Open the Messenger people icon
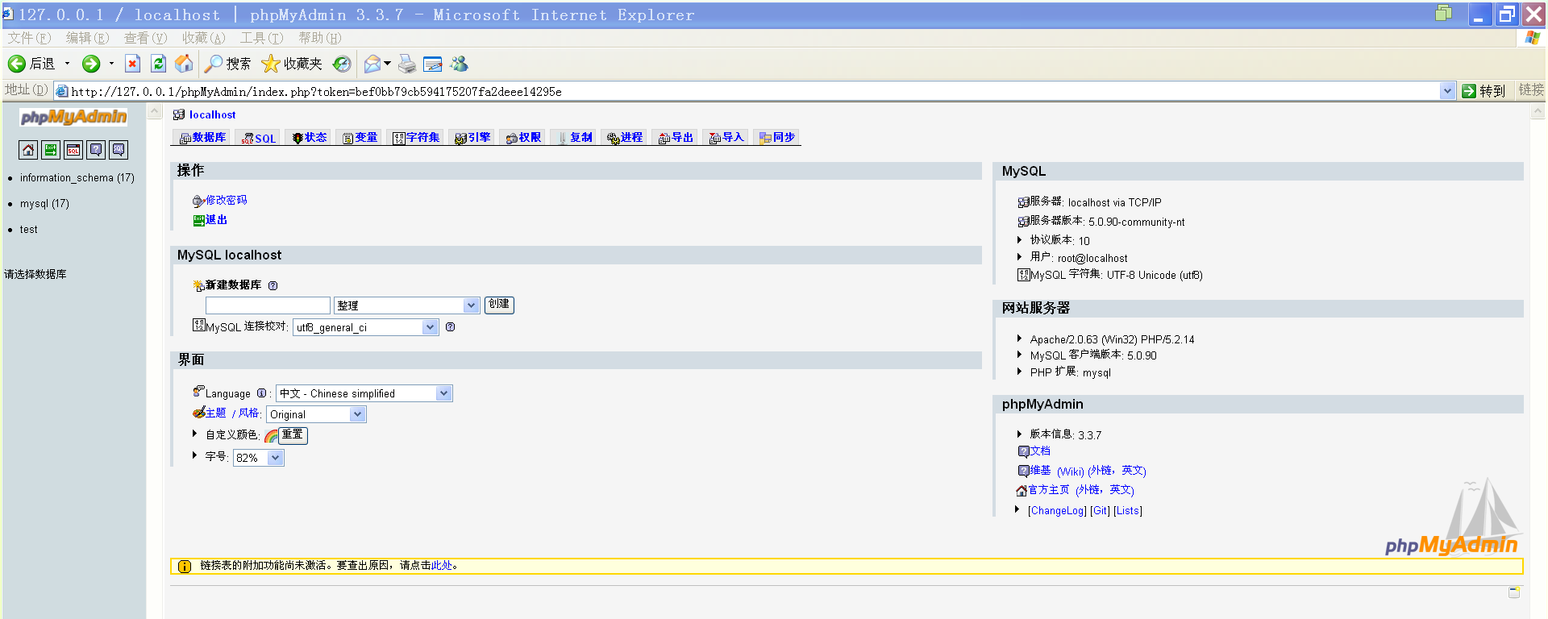 [460, 64]
